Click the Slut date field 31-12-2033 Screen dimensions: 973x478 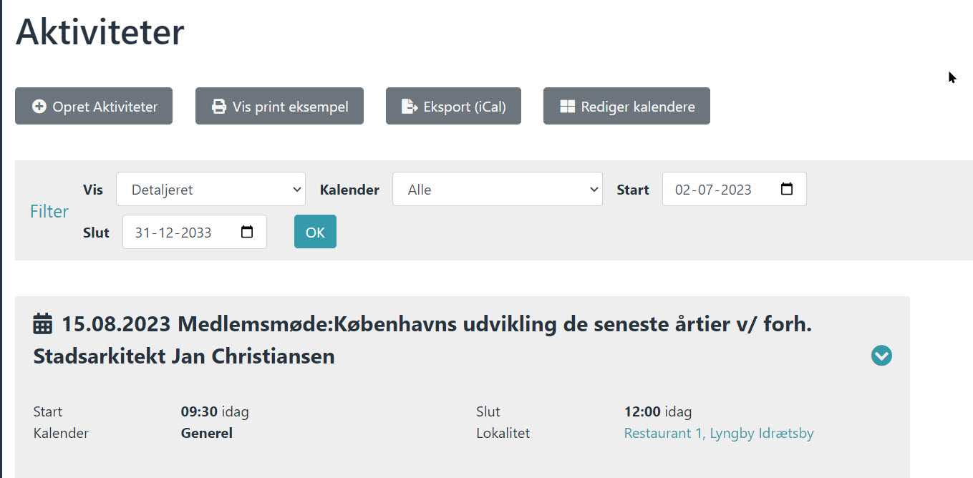pos(173,233)
